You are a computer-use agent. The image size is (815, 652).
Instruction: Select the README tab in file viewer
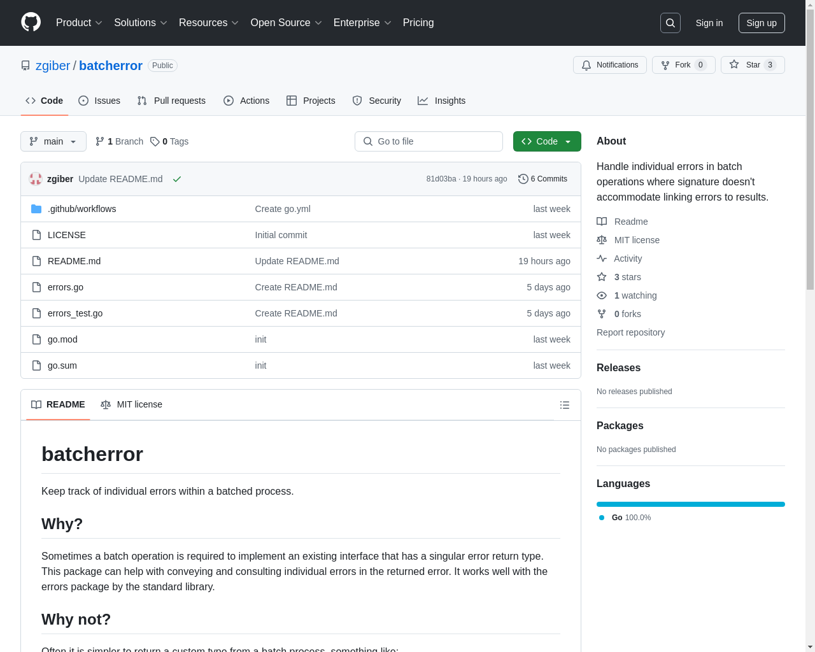pos(58,404)
